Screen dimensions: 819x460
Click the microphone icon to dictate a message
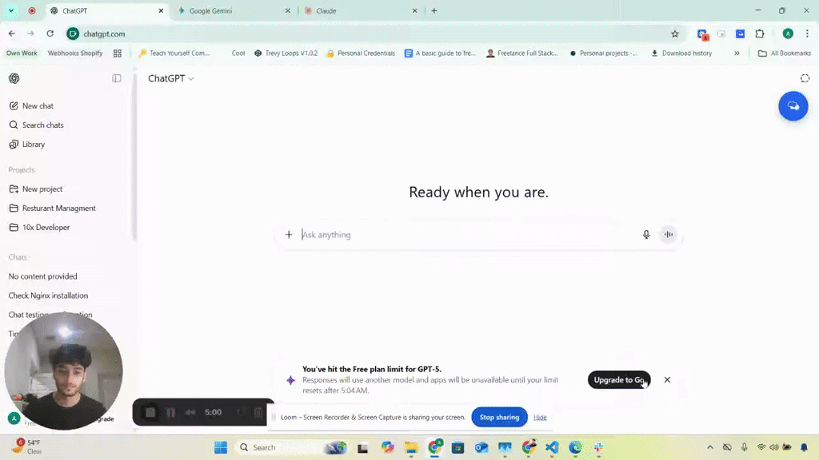pos(646,234)
